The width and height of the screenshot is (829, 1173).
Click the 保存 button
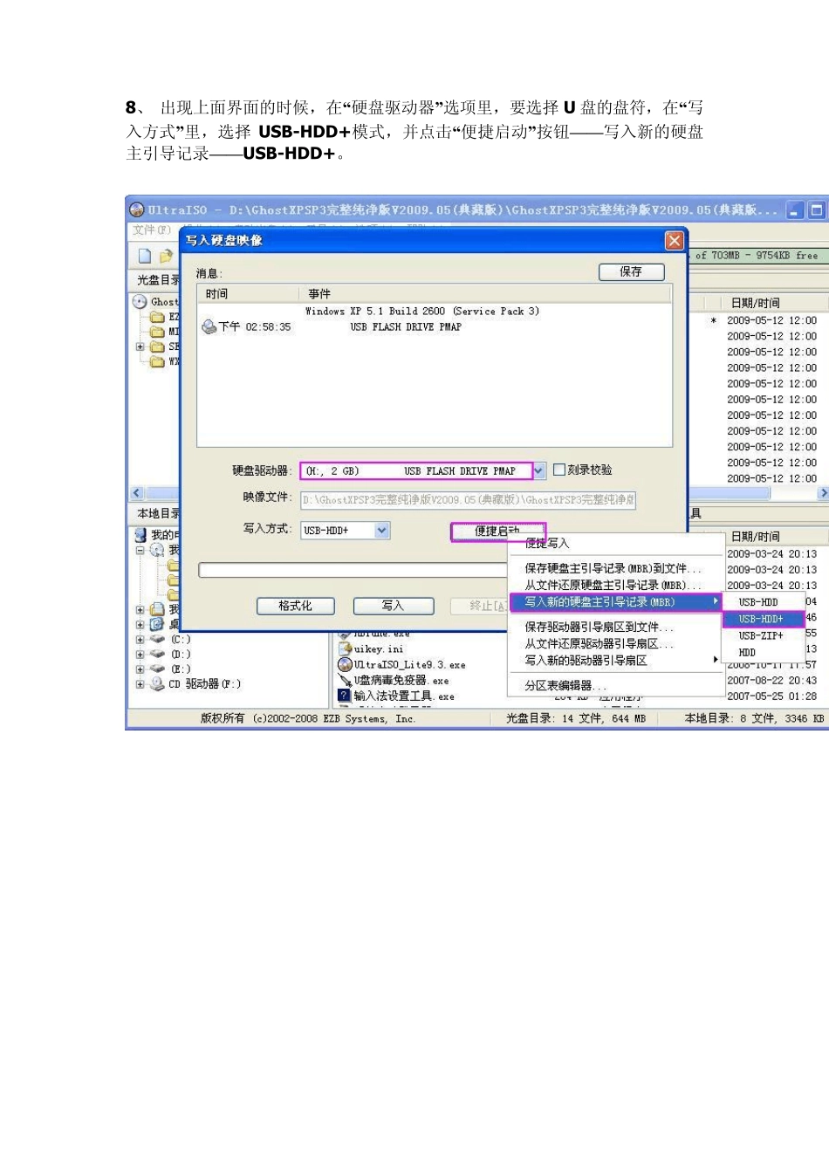tap(631, 272)
